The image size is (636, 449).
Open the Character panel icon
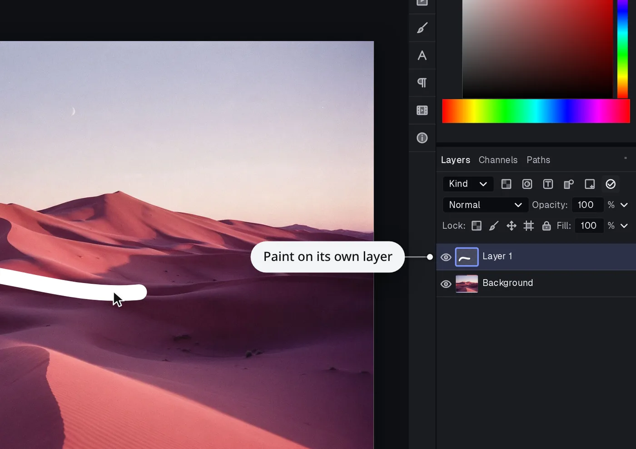pos(422,55)
